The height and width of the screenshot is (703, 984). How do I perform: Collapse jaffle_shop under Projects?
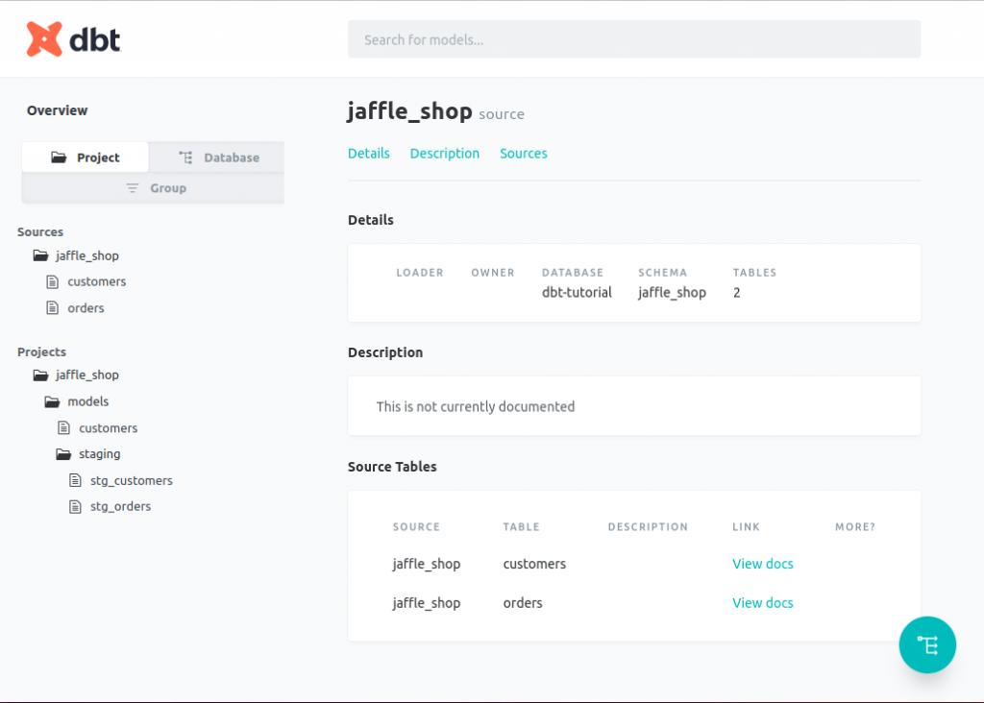86,375
